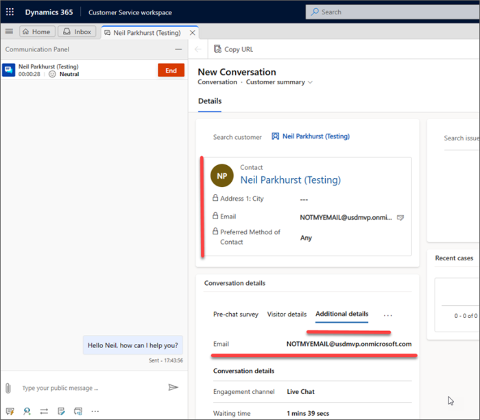Image resolution: width=480 pixels, height=420 pixels.
Task: Click the Customer Service workspace app name
Action: tap(130, 12)
